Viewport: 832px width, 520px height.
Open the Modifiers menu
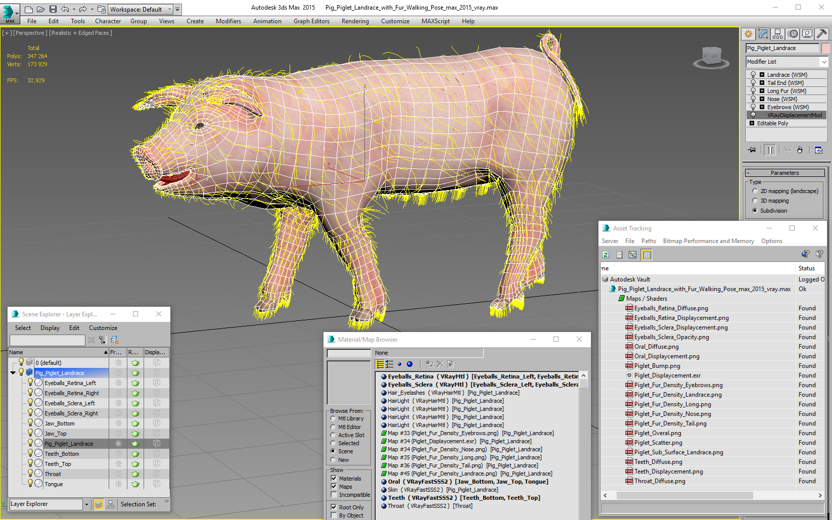coord(228,21)
